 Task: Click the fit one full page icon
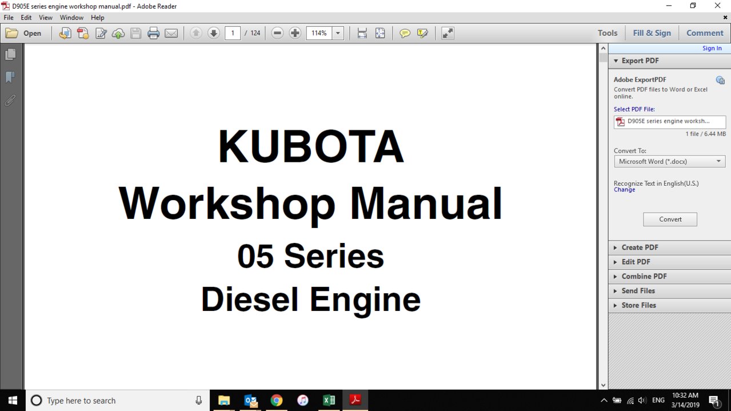[380, 33]
